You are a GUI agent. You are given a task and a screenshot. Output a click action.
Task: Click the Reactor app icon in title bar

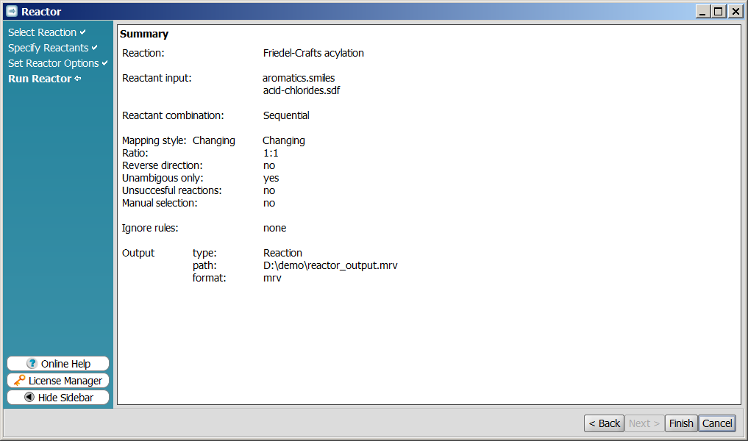click(x=12, y=11)
